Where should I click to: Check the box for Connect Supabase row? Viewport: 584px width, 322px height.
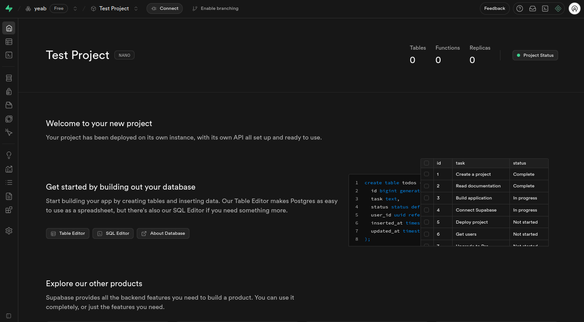tap(426, 210)
